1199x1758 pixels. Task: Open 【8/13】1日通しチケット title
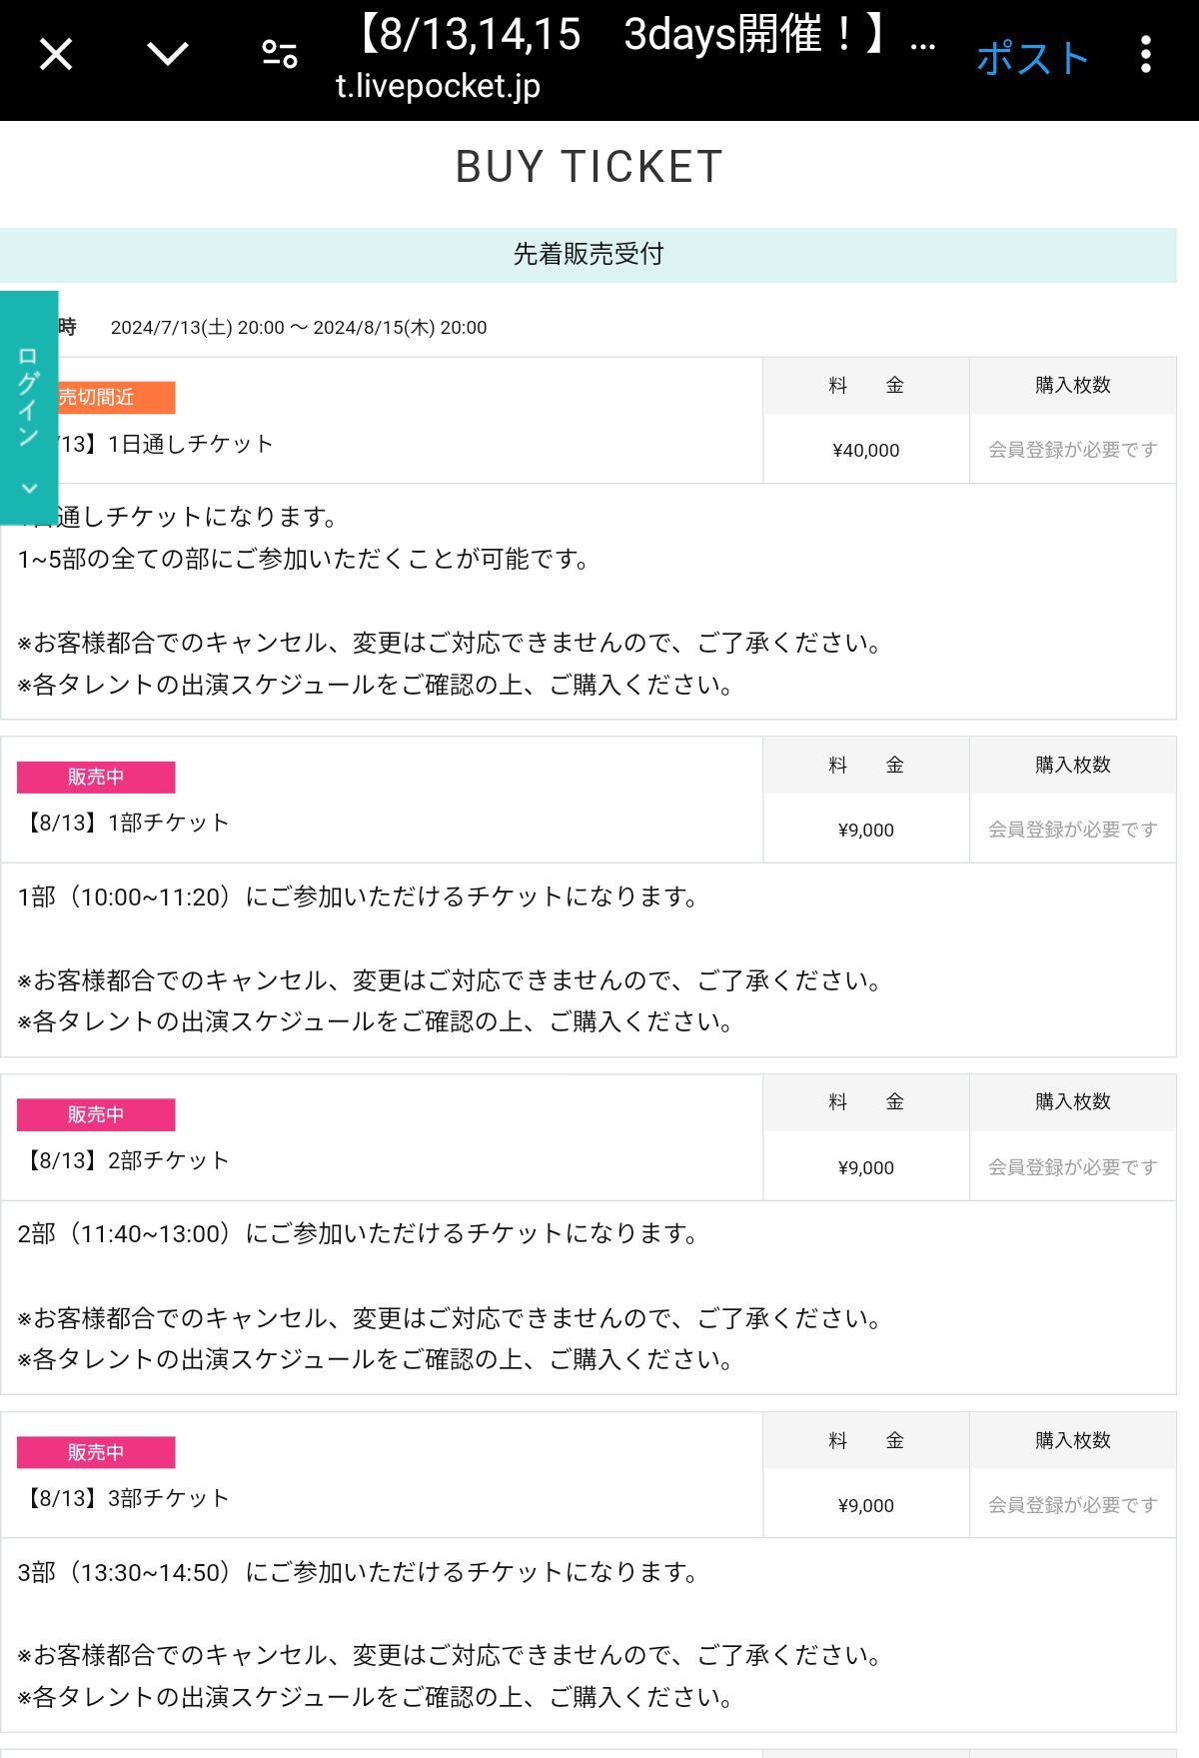point(165,444)
